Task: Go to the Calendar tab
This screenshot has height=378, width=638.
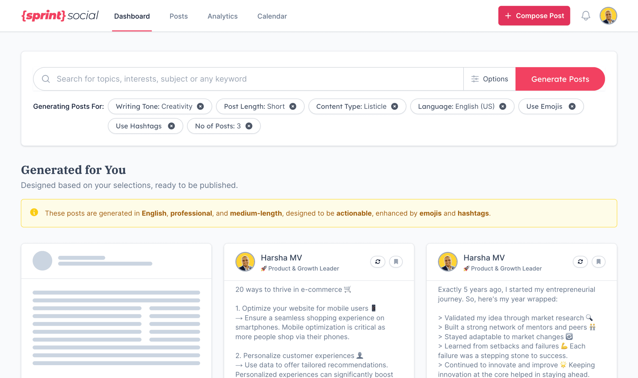Action: [x=272, y=16]
